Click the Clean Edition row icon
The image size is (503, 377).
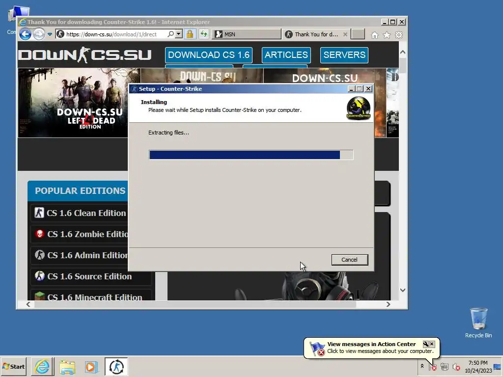[39, 213]
